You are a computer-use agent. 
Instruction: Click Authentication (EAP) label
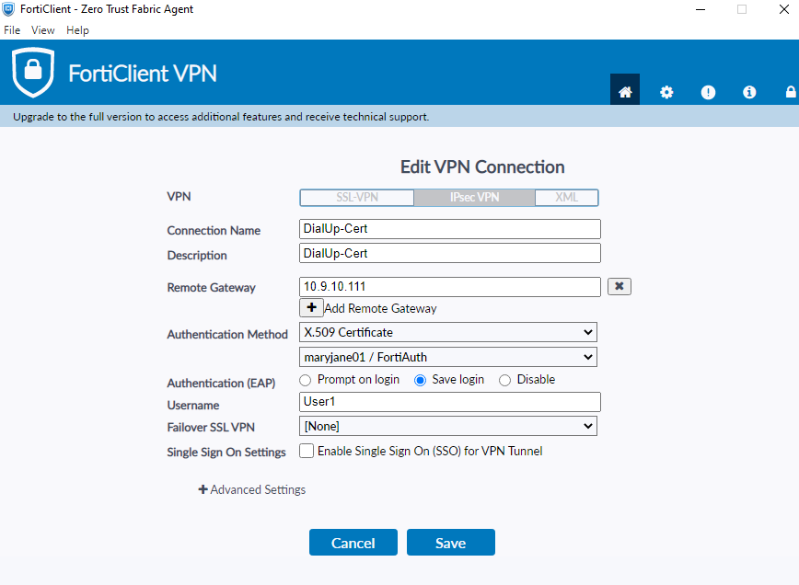[221, 383]
